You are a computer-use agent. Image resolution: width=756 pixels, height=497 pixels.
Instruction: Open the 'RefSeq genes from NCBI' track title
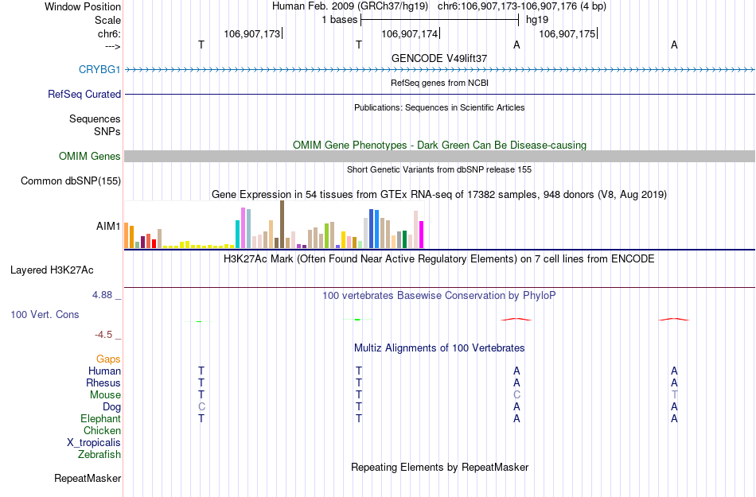coord(439,83)
